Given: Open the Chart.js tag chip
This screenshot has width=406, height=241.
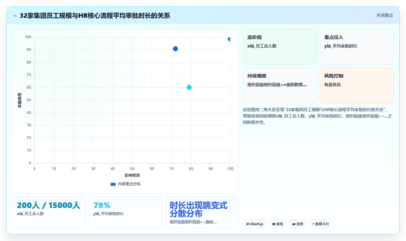Looking at the screenshot, I should pyautogui.click(x=255, y=224).
